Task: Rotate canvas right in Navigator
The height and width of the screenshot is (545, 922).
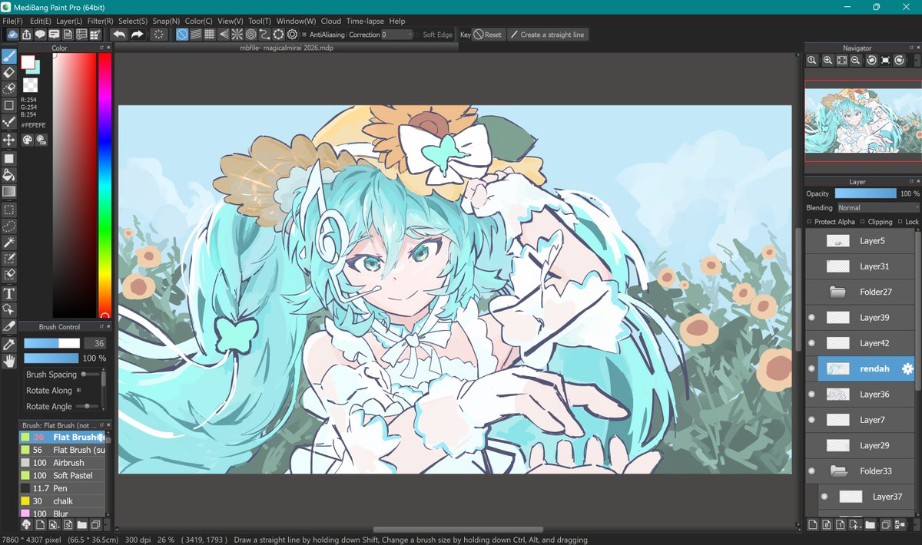Action: pos(899,60)
